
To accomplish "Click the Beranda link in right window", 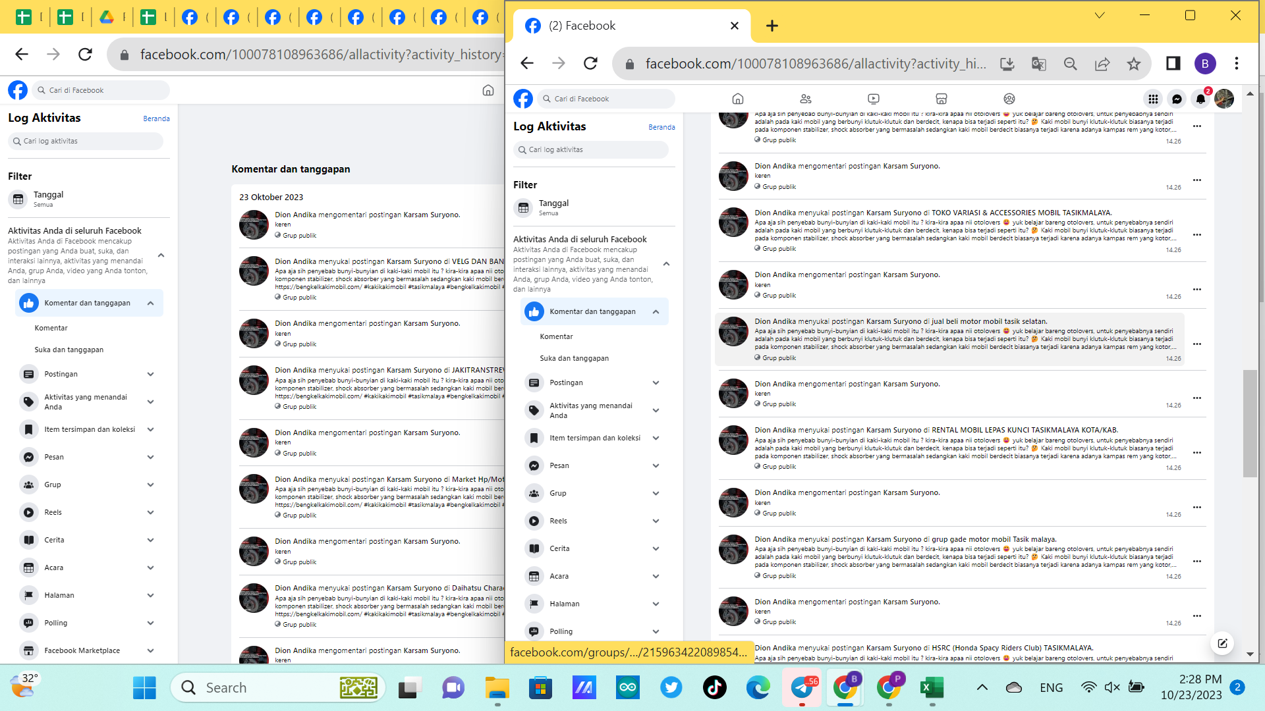I will [661, 127].
